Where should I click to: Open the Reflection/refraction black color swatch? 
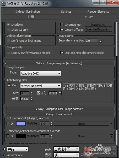tap(21, 136)
